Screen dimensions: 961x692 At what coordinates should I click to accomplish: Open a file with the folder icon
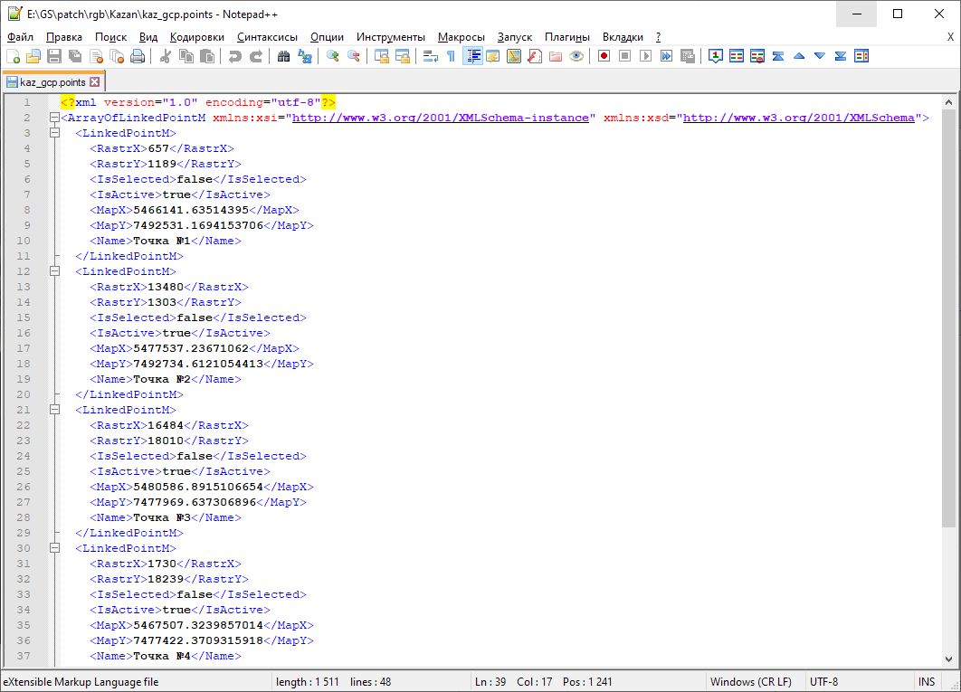[33, 56]
